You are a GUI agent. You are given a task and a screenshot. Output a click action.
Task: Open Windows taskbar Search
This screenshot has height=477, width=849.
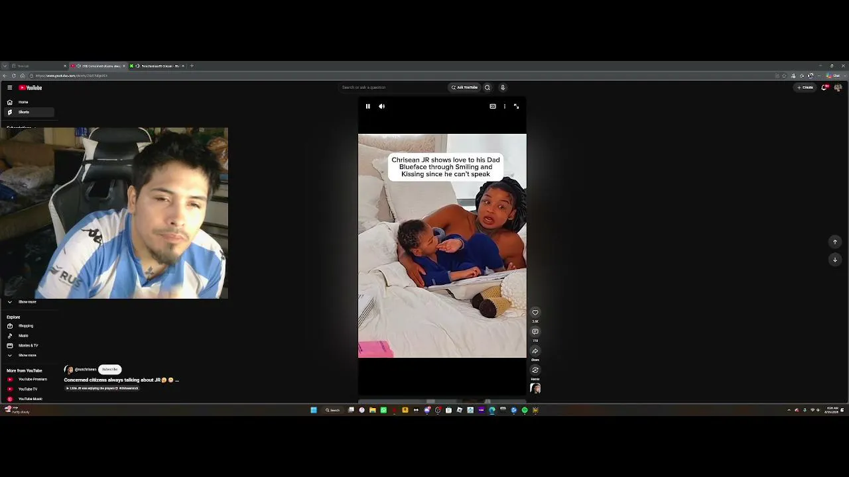click(x=332, y=410)
